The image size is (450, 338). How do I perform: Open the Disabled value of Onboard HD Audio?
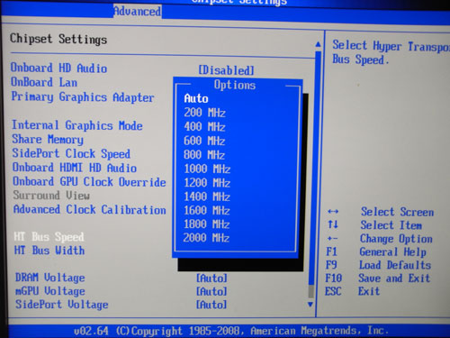pyautogui.click(x=226, y=70)
